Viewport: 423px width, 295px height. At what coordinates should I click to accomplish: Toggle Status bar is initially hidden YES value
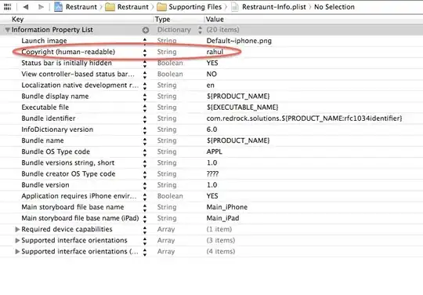tap(212, 63)
